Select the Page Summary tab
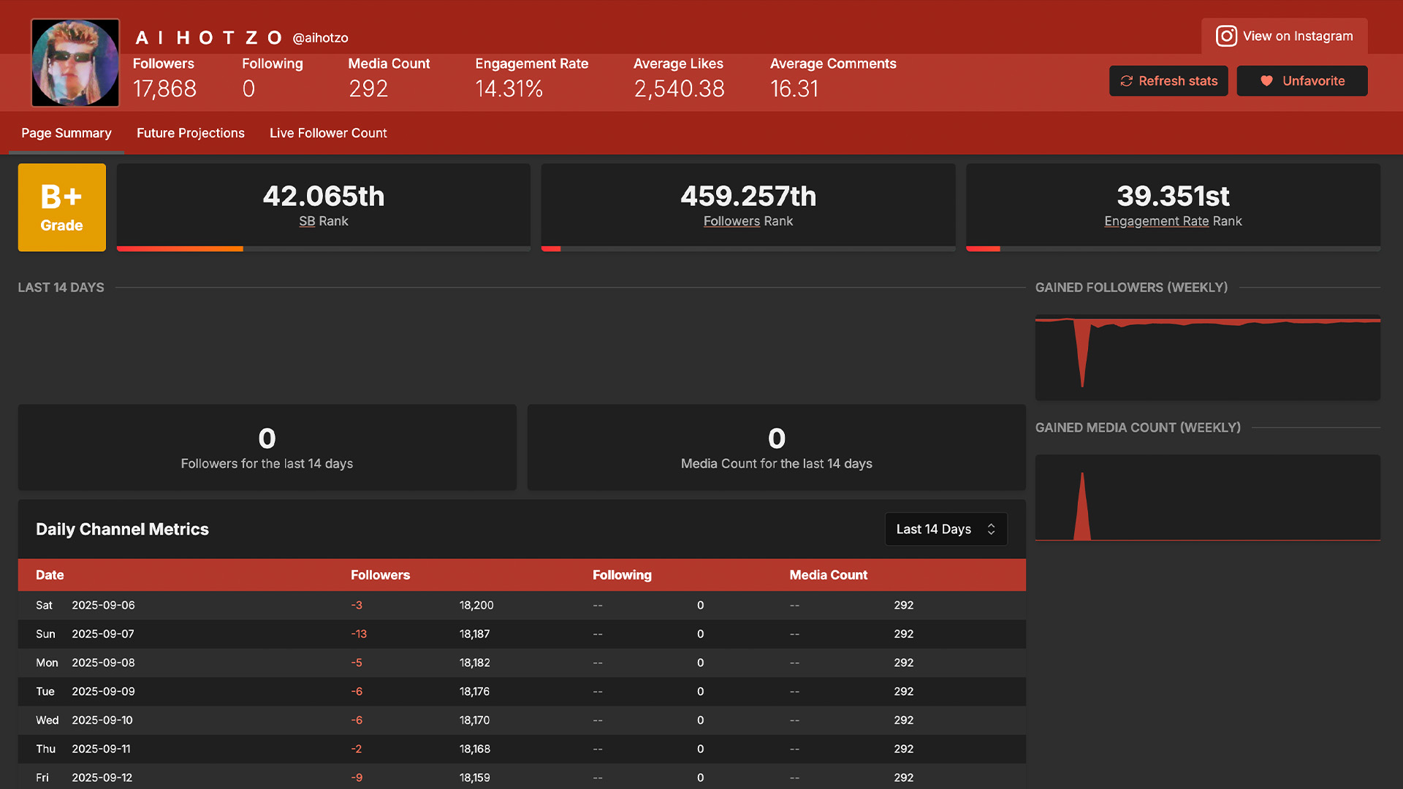Screen dimensions: 1403x789 (66, 133)
